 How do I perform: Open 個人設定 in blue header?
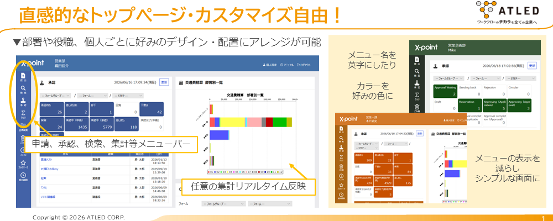pyautogui.click(x=270, y=65)
